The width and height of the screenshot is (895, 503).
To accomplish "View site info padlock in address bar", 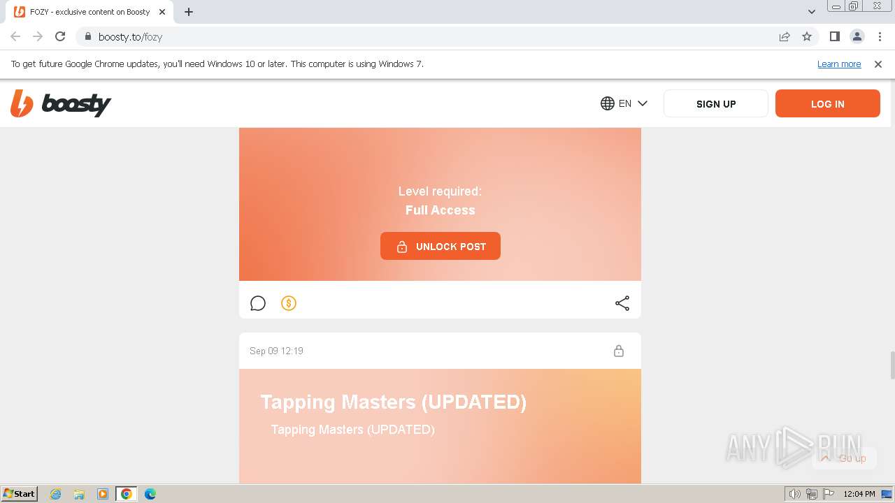I will [87, 36].
